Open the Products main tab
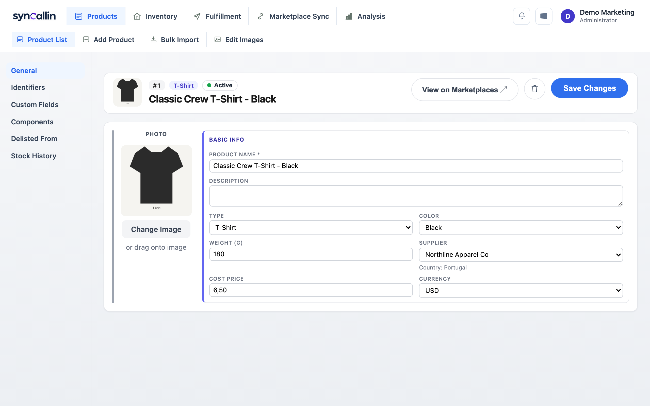This screenshot has width=650, height=406. point(96,16)
